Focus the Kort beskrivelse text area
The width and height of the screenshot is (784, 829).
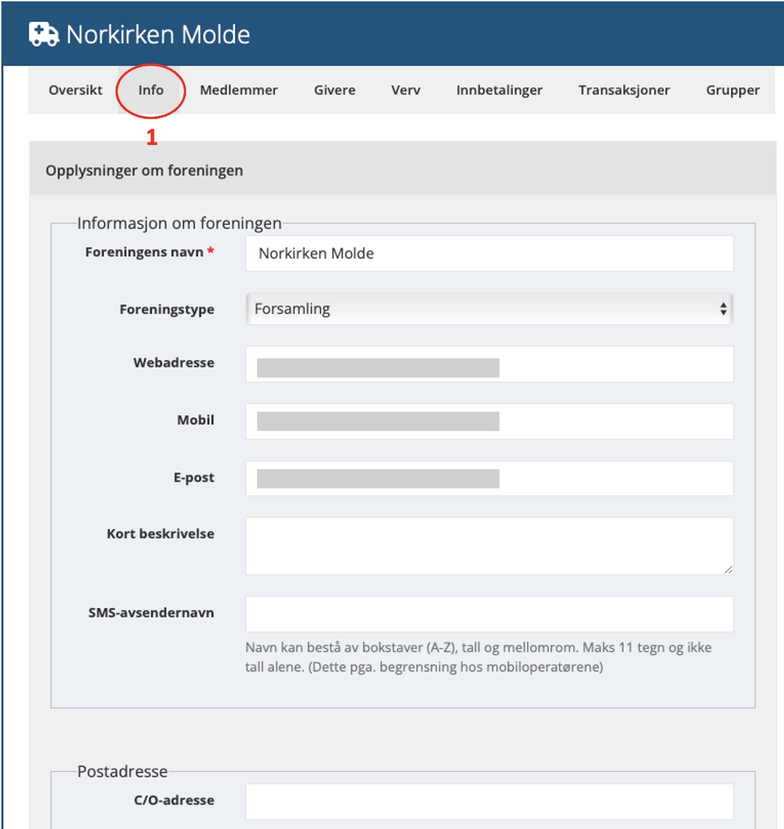(489, 546)
